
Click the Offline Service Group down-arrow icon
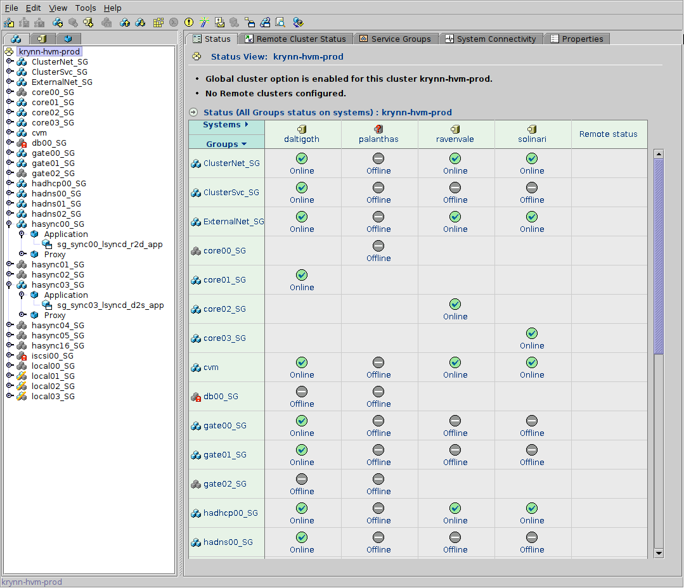[x=140, y=22]
